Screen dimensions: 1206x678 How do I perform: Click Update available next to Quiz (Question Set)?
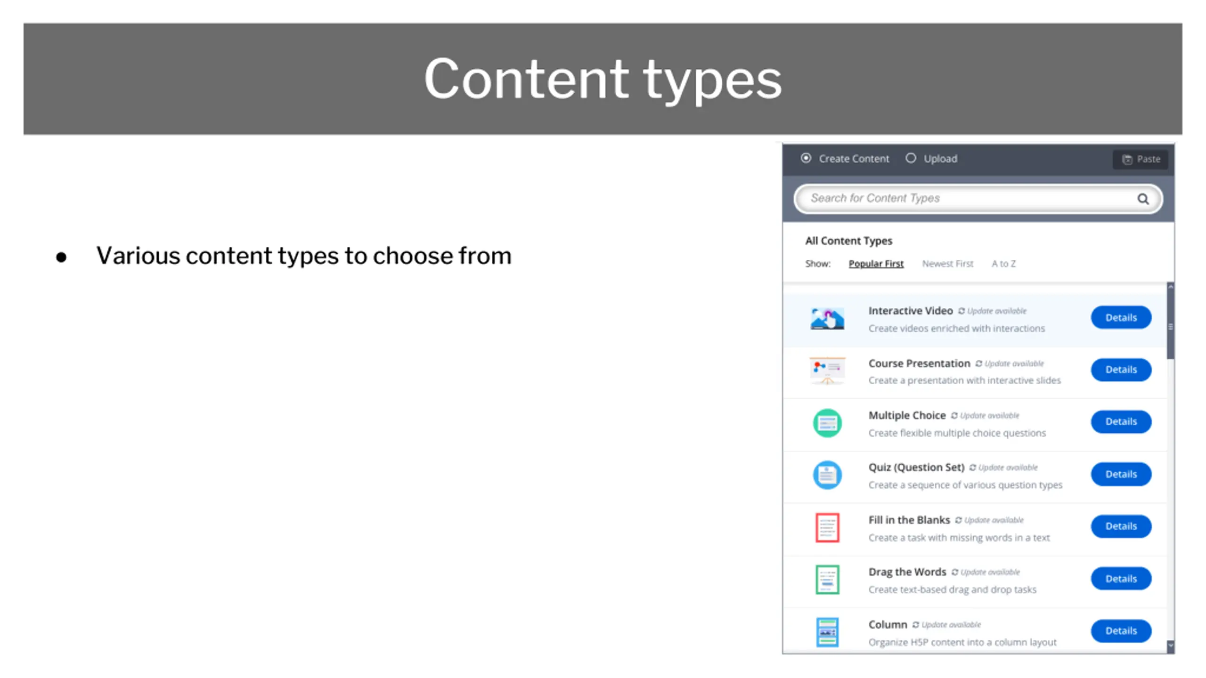[1003, 468]
